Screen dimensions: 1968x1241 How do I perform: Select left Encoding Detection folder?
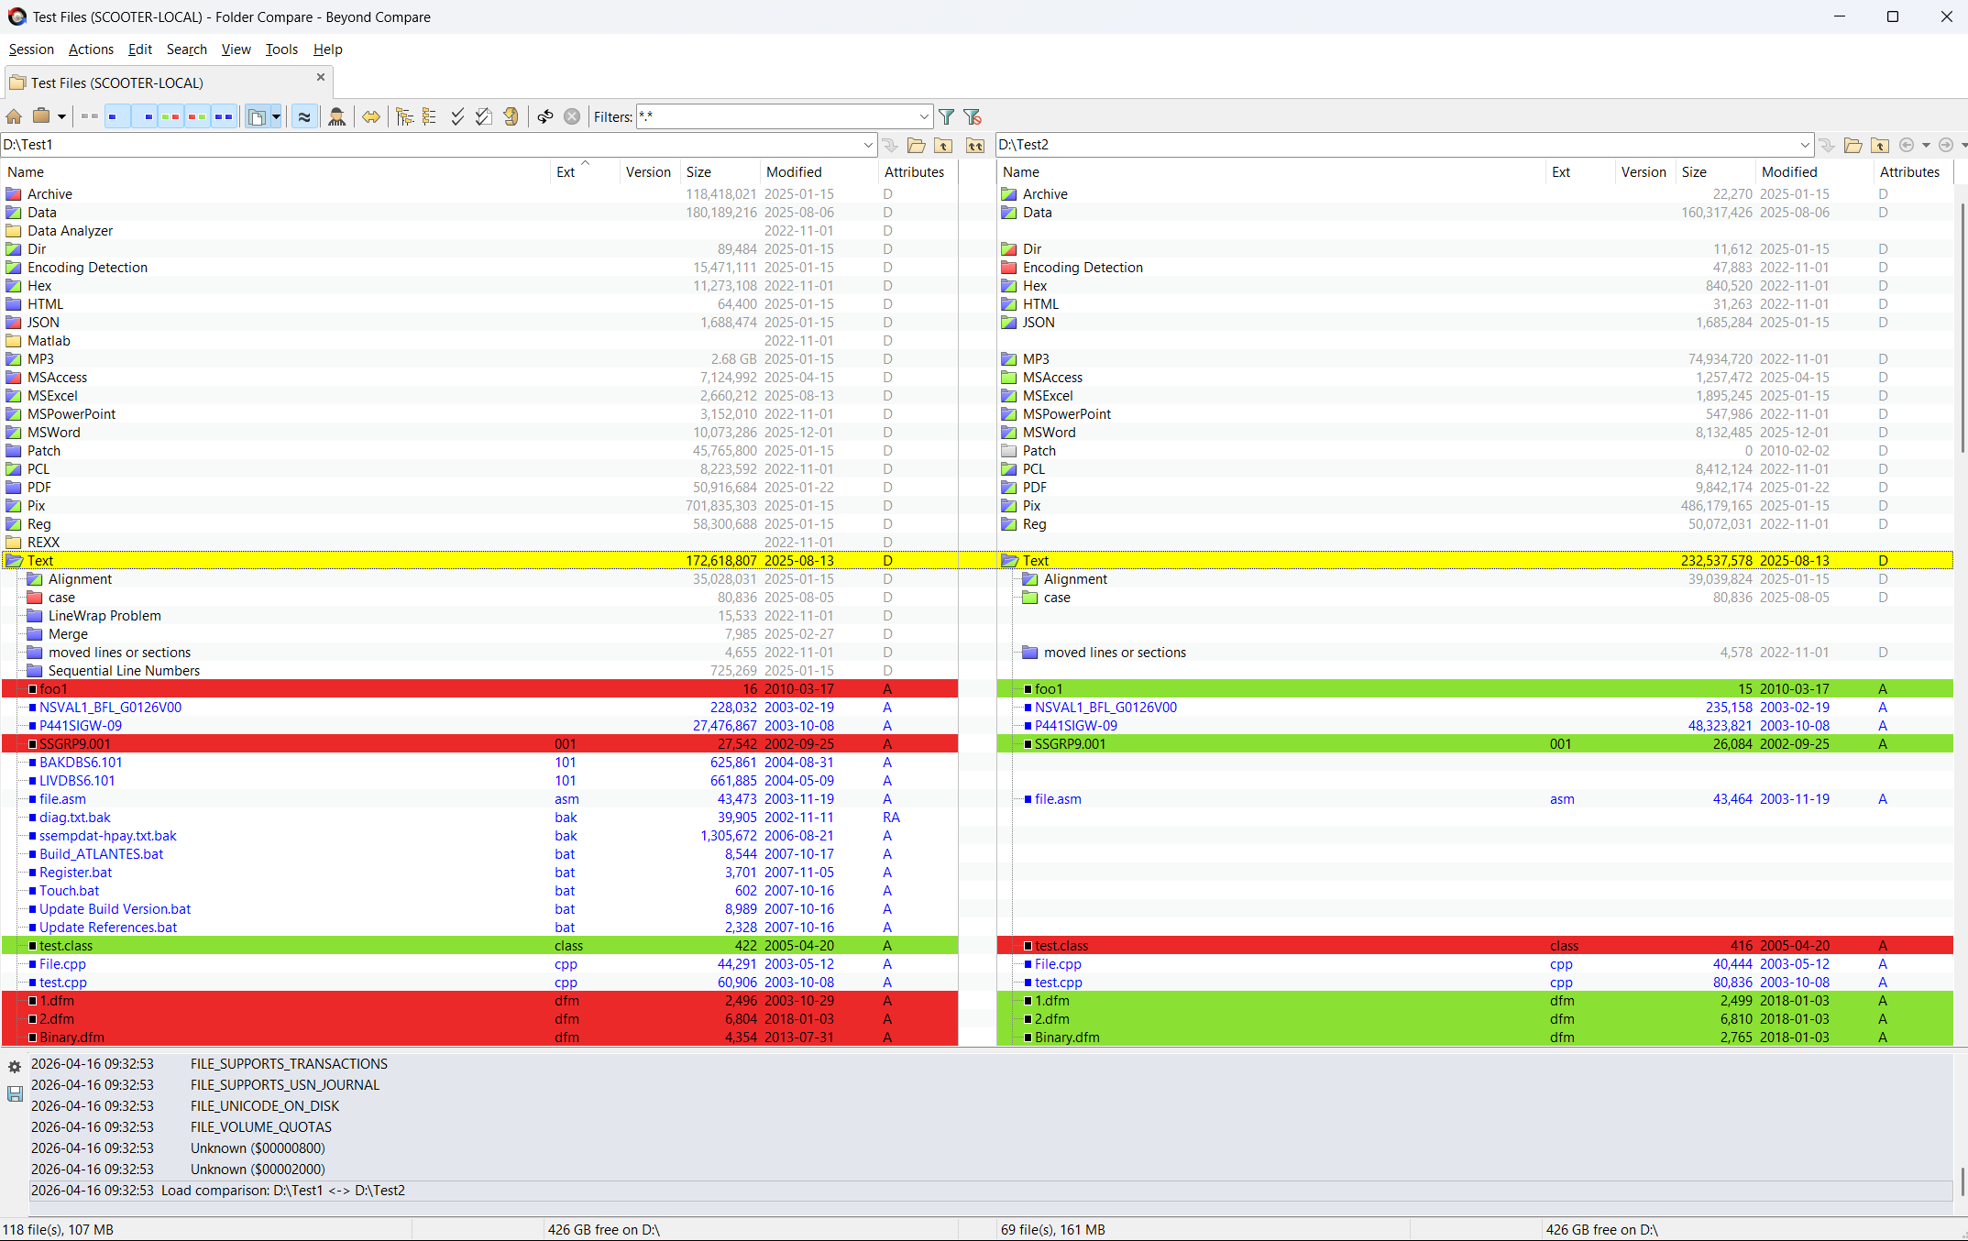[x=87, y=268]
